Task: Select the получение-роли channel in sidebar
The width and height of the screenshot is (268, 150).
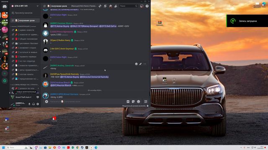Action: click(x=25, y=20)
